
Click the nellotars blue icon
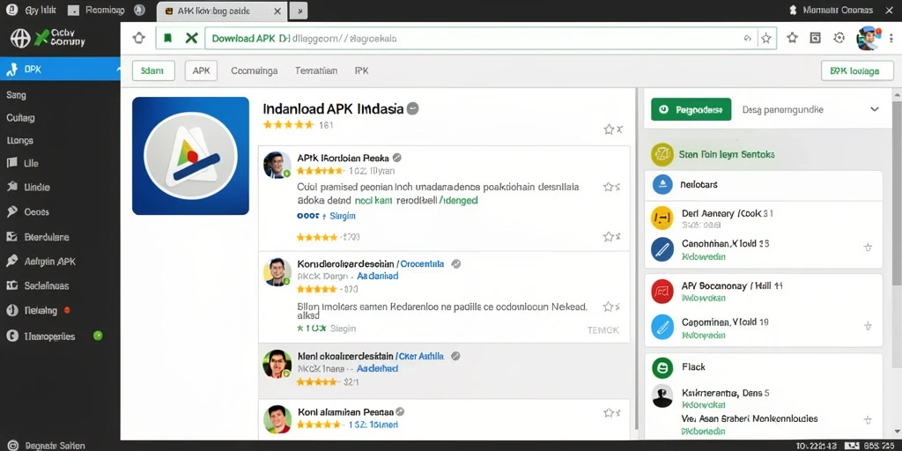(x=662, y=185)
